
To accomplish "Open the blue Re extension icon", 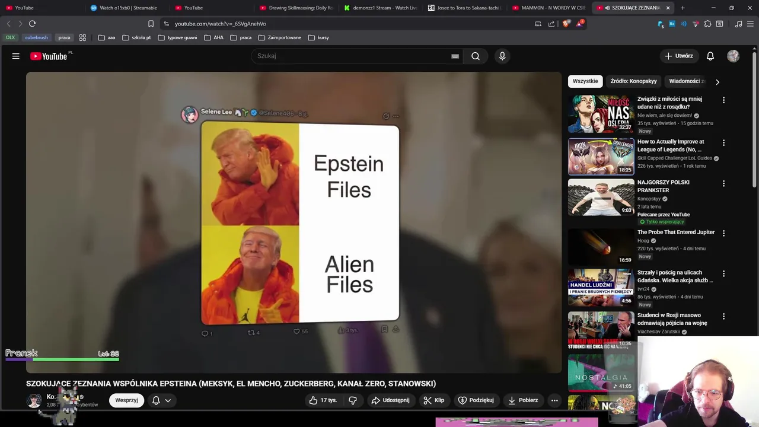I will point(672,24).
